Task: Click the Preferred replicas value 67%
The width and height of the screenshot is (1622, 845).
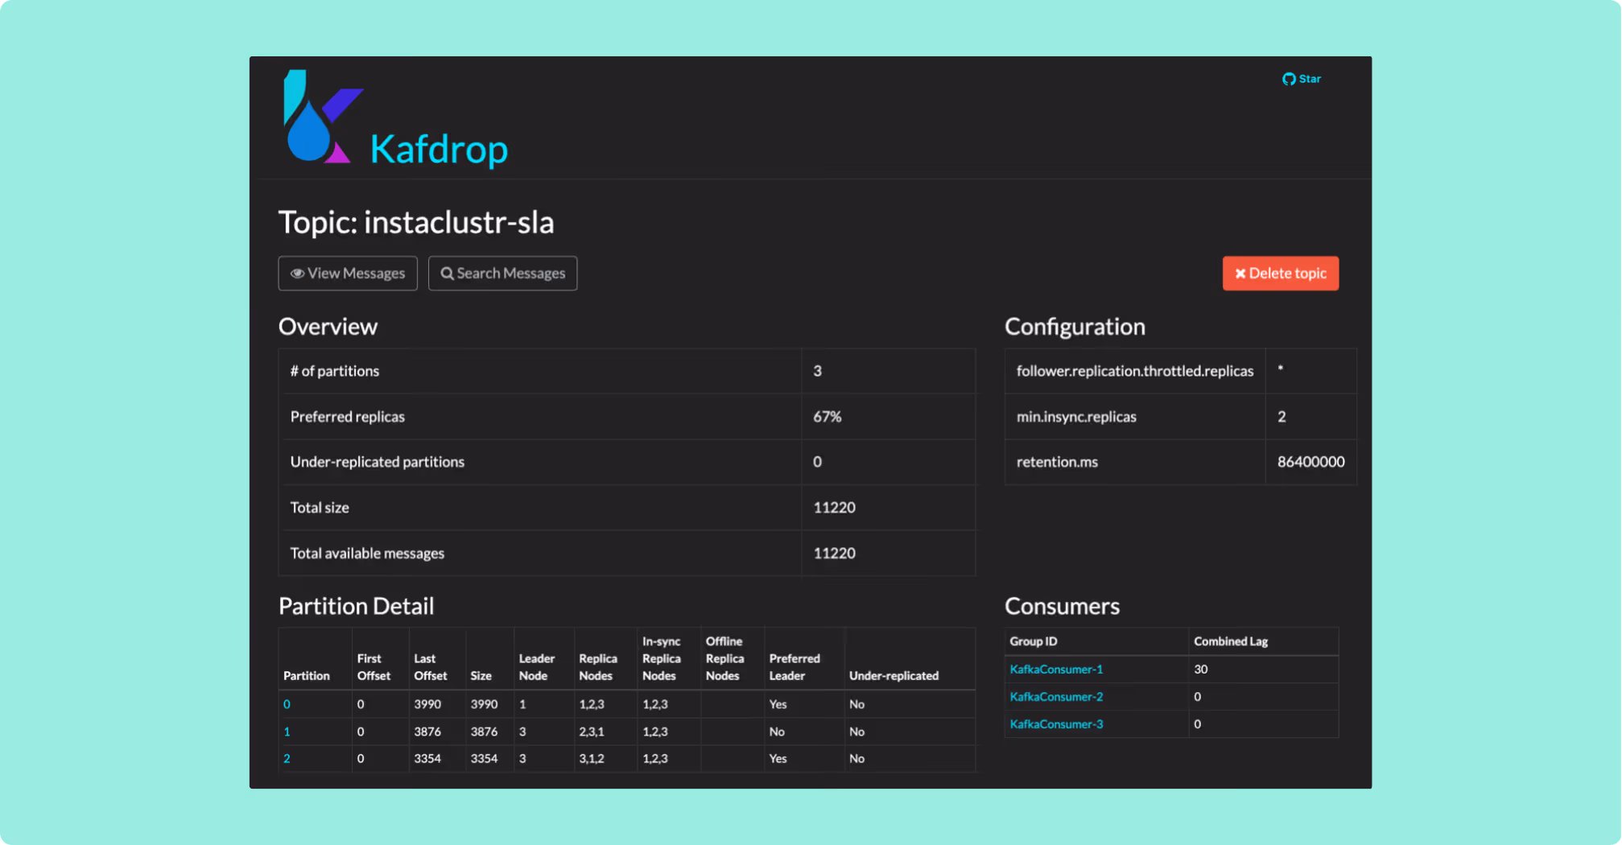Action: pos(828,417)
